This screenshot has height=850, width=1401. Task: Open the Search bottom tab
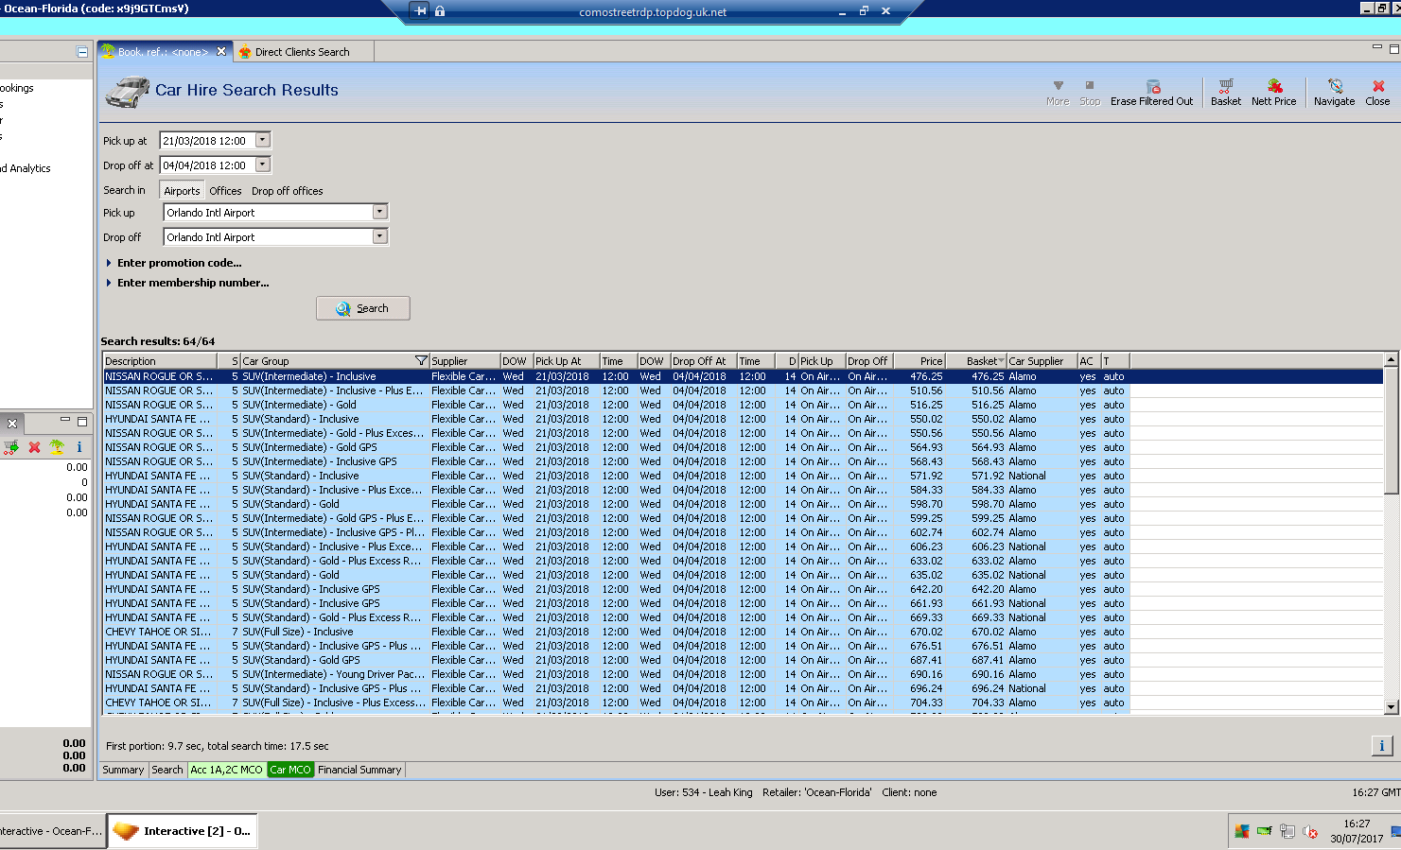click(167, 770)
